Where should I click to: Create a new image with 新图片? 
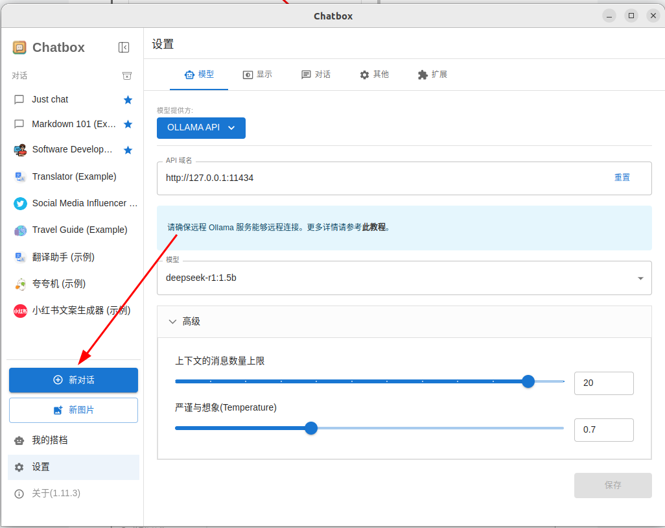[x=73, y=410]
